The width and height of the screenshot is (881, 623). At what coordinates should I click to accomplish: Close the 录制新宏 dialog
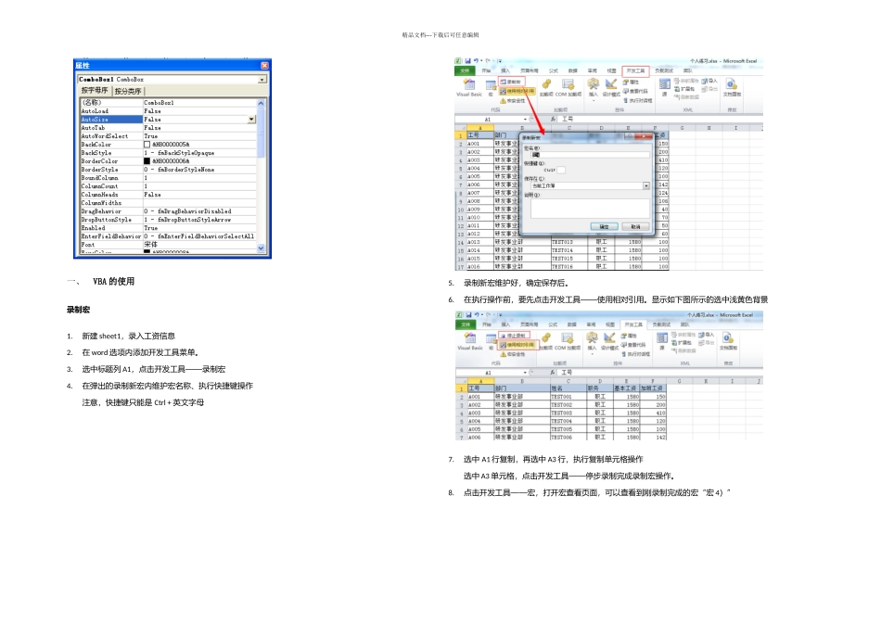644,137
